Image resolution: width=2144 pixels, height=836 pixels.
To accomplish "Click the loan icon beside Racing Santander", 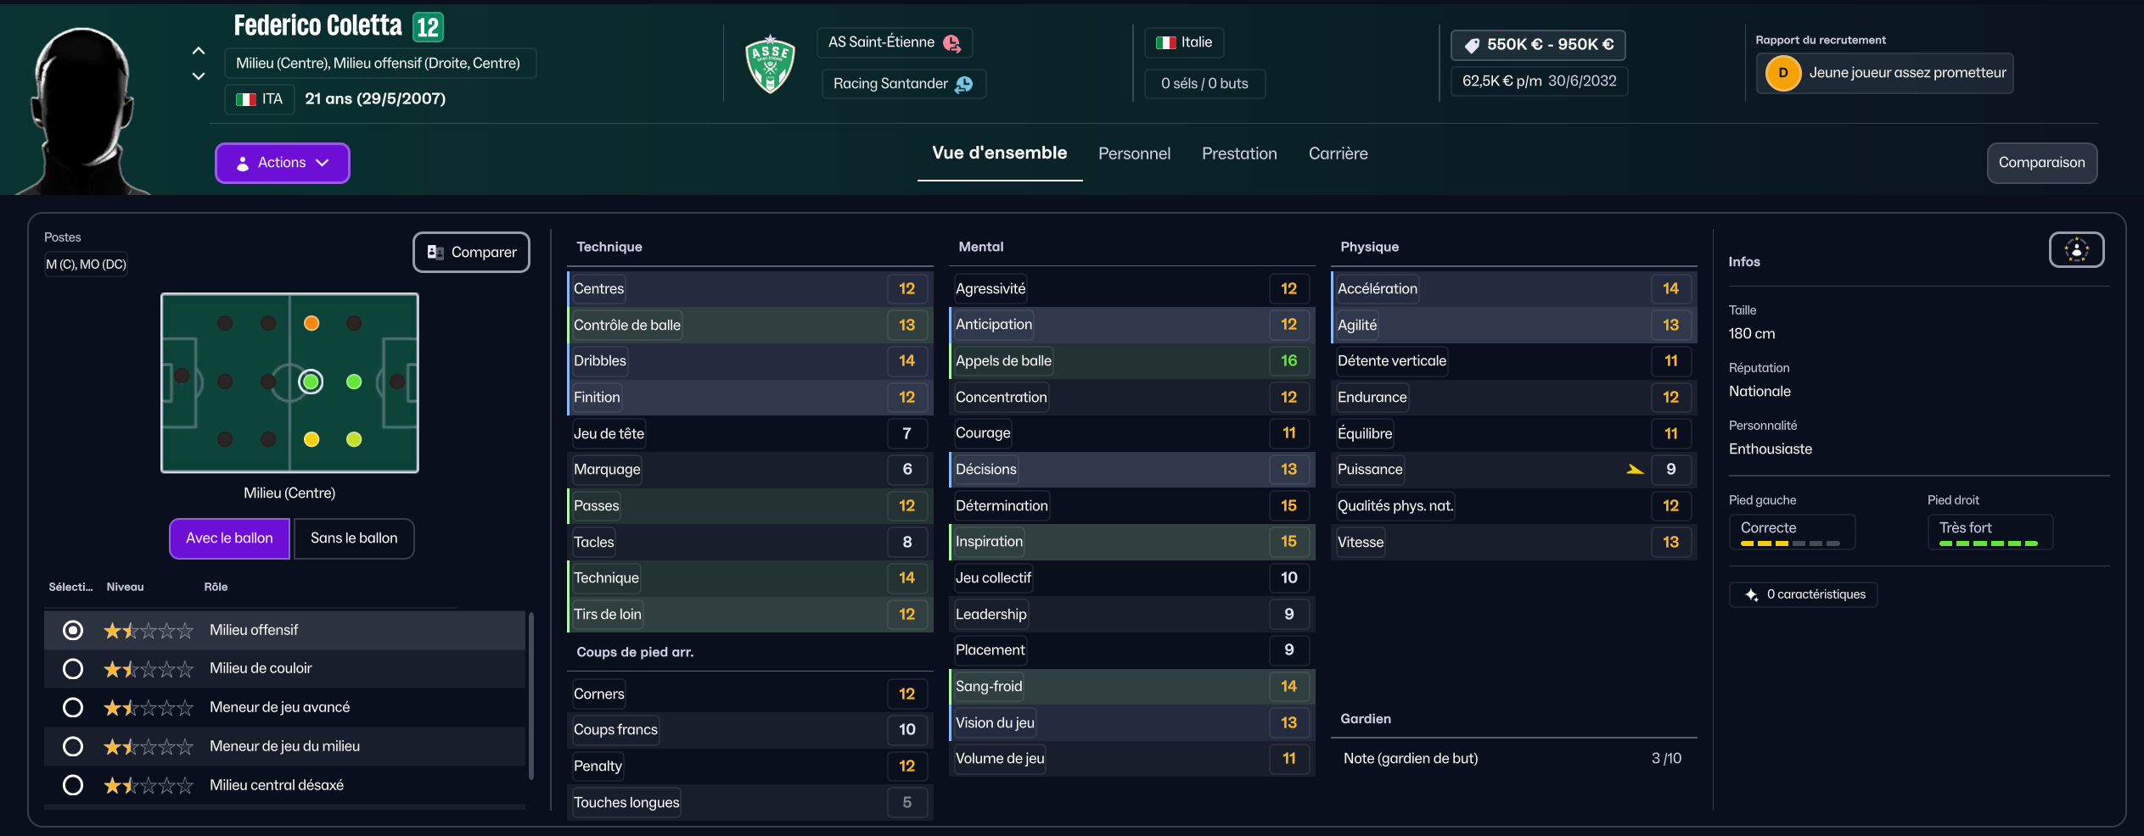I will click(x=963, y=84).
